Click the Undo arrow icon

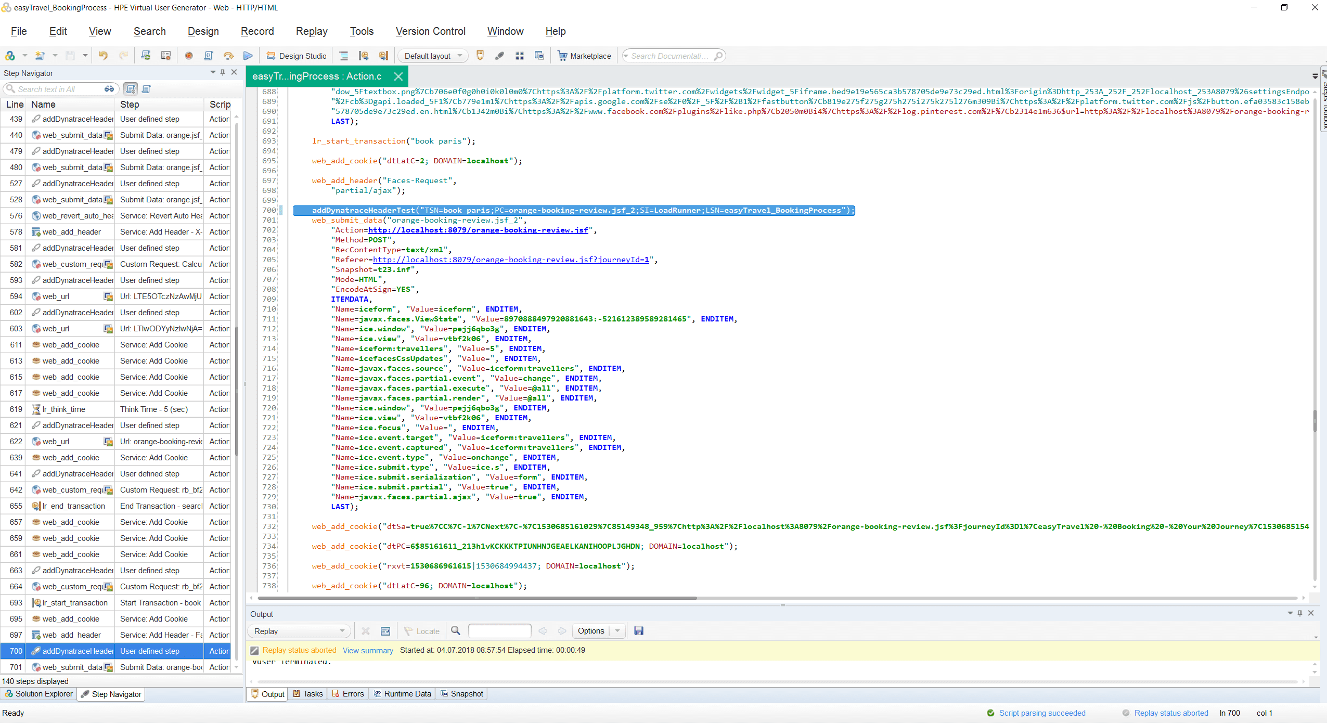tap(103, 56)
